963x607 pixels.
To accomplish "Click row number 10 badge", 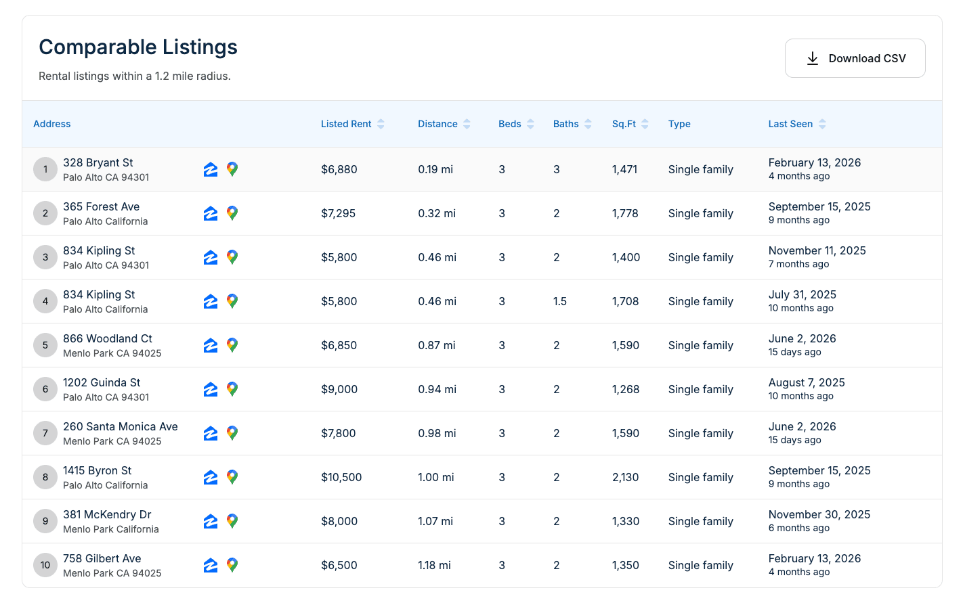I will [x=45, y=565].
